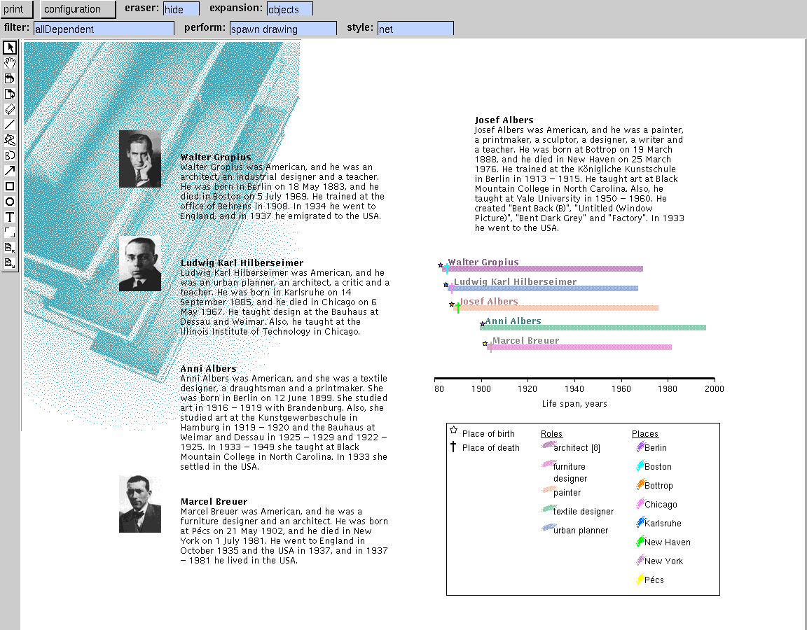Click the Ludwig Karl Hilberseimer biography heading
Viewport: 807px width, 630px height.
242,262
